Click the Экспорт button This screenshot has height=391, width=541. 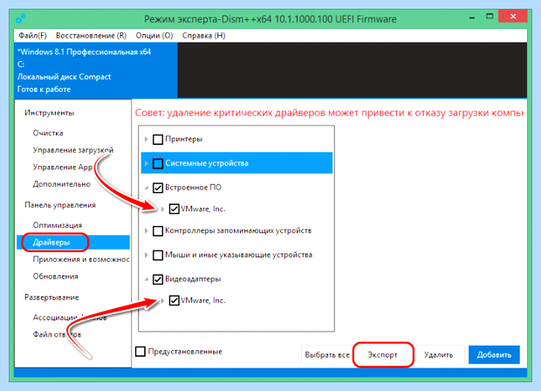(383, 354)
